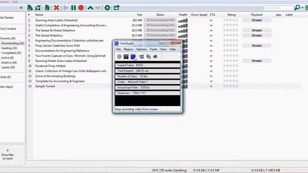Open the search provider dropdown arrow
This screenshot has height=173, width=308.
coord(302,8)
